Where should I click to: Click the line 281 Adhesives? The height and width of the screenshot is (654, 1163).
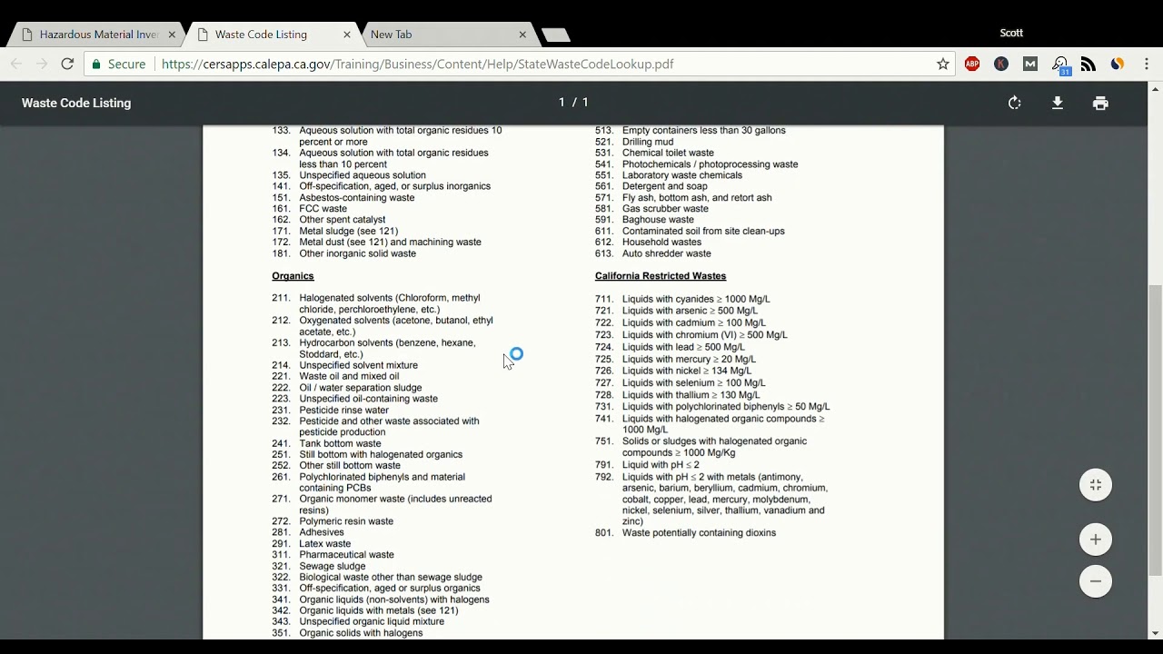click(x=308, y=532)
